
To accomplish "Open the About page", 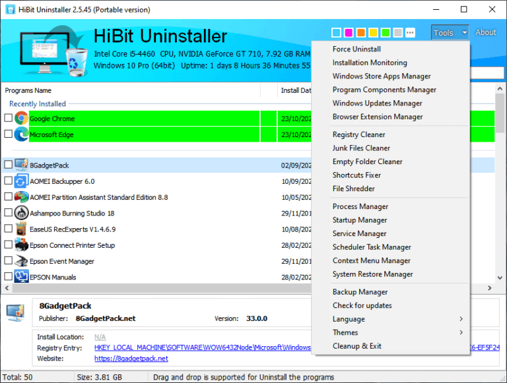I will [486, 32].
